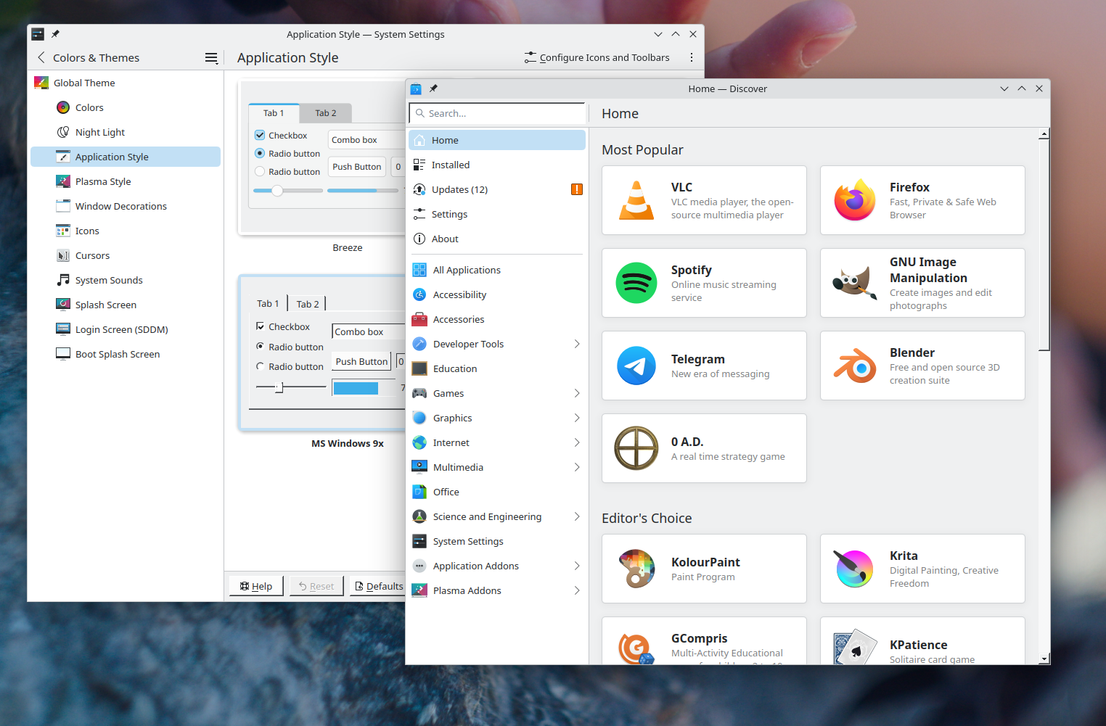
Task: Expand Science and Engineering category arrow
Action: pos(577,516)
